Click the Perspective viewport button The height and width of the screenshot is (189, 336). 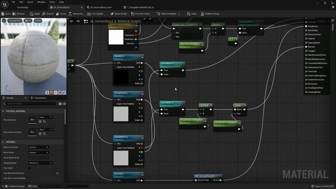15,20
